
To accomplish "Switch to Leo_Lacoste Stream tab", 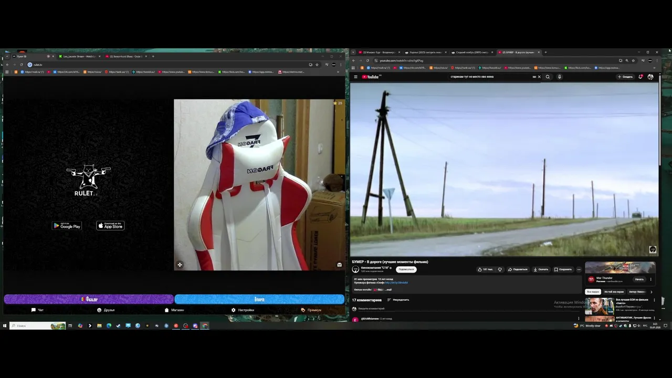I will [79, 56].
